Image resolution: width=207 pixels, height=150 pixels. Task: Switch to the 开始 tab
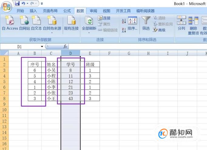(x=20, y=11)
